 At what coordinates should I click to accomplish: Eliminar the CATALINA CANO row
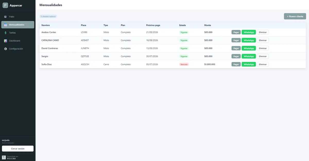[x=263, y=40]
